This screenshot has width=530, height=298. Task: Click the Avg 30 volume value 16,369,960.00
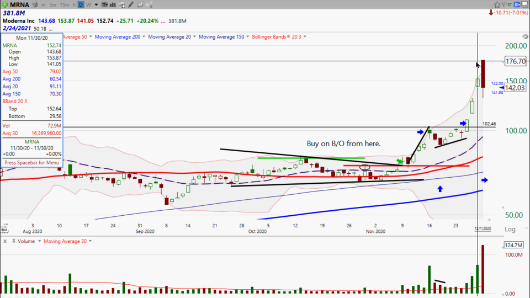pos(46,133)
